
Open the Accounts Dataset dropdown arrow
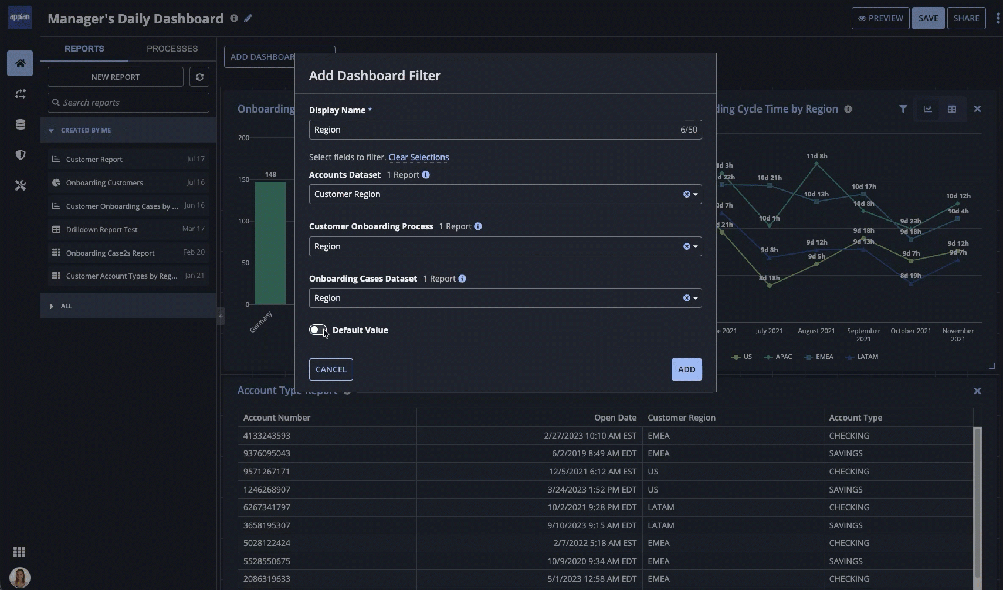click(x=696, y=194)
